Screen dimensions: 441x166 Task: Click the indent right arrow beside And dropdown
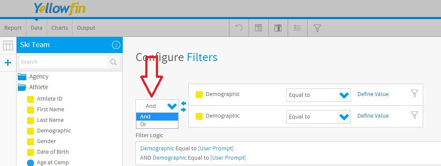tap(184, 110)
